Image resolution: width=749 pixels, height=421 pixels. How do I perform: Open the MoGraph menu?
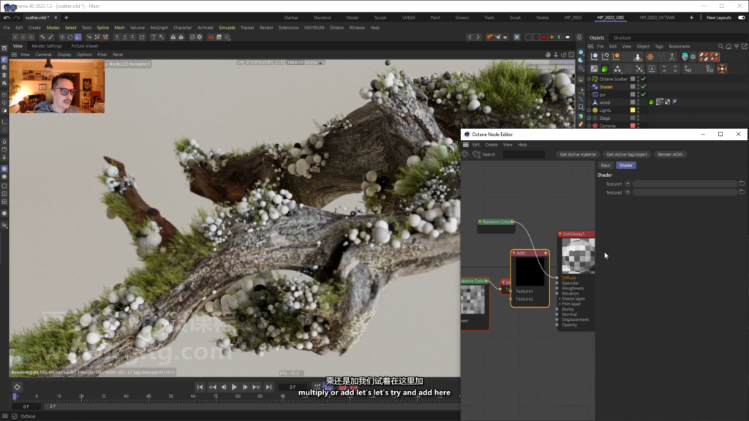click(159, 28)
